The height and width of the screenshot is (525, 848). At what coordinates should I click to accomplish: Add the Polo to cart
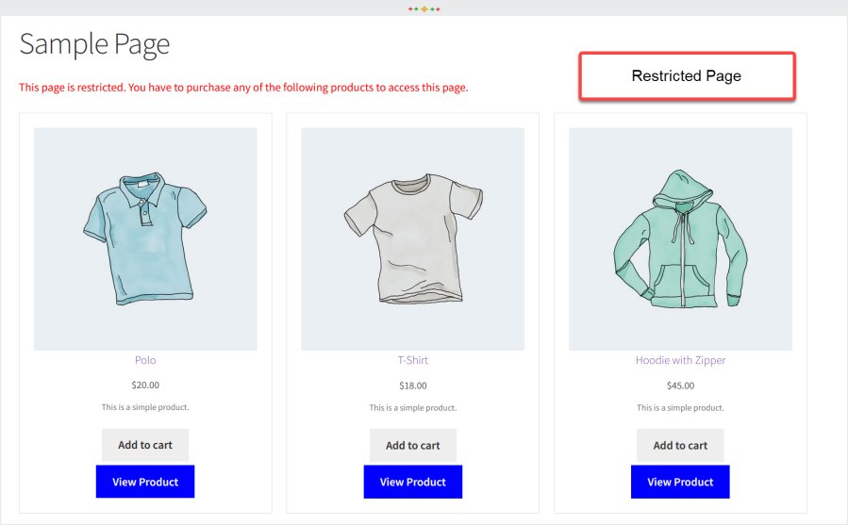(x=145, y=446)
